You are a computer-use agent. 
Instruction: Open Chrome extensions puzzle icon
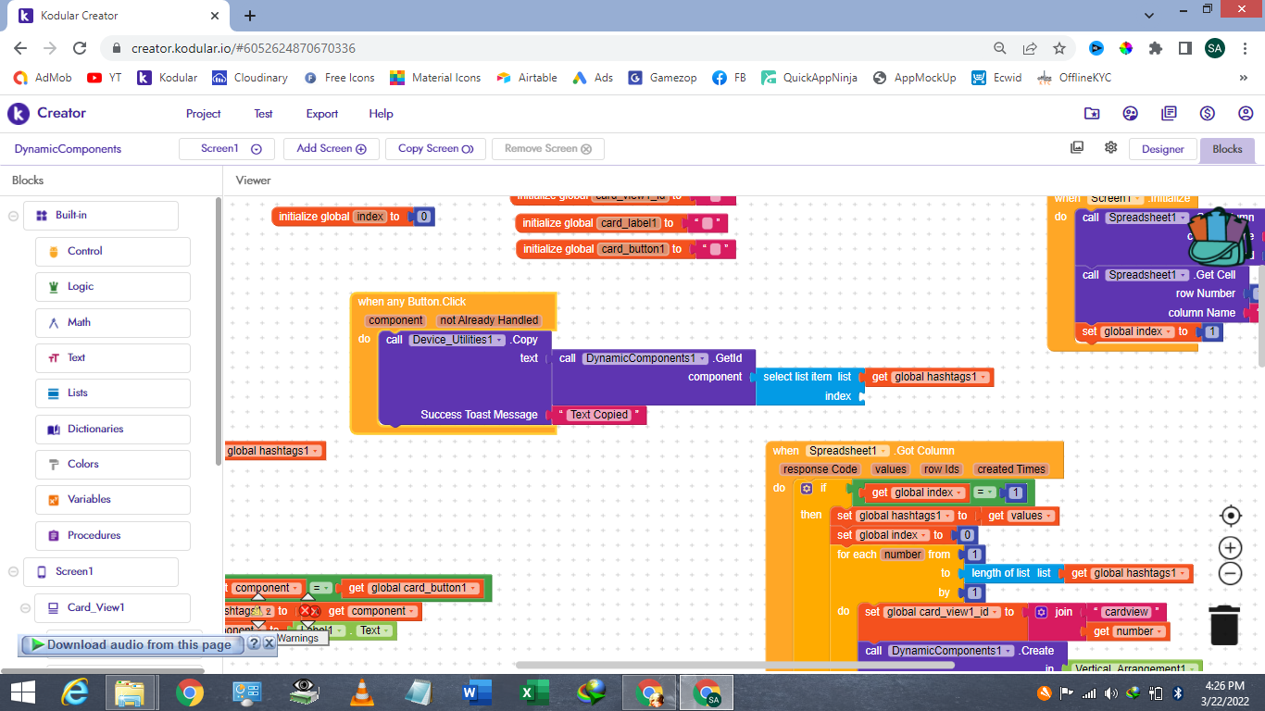point(1155,48)
